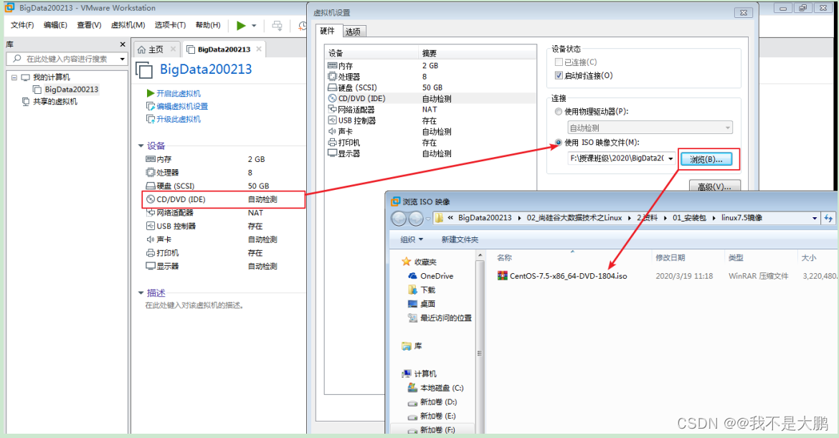This screenshot has width=839, height=438.
Task: Switch to 选项 tab in settings dialog
Action: click(x=353, y=32)
